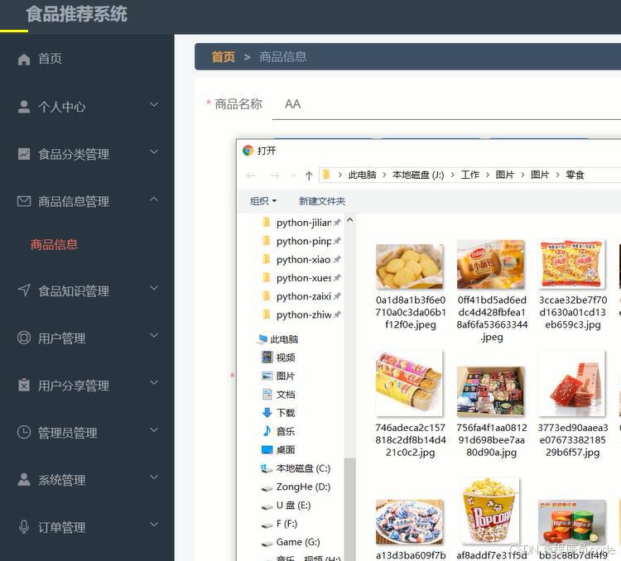The image size is (621, 561).
Task: Click the paper-plane icon beside 食品知识管理
Action: (24, 290)
